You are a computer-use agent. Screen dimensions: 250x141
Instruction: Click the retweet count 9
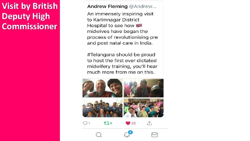111,123
